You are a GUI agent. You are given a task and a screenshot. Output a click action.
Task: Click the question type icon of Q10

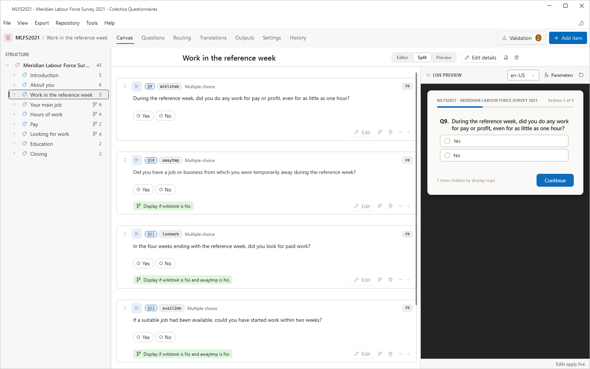coord(136,160)
